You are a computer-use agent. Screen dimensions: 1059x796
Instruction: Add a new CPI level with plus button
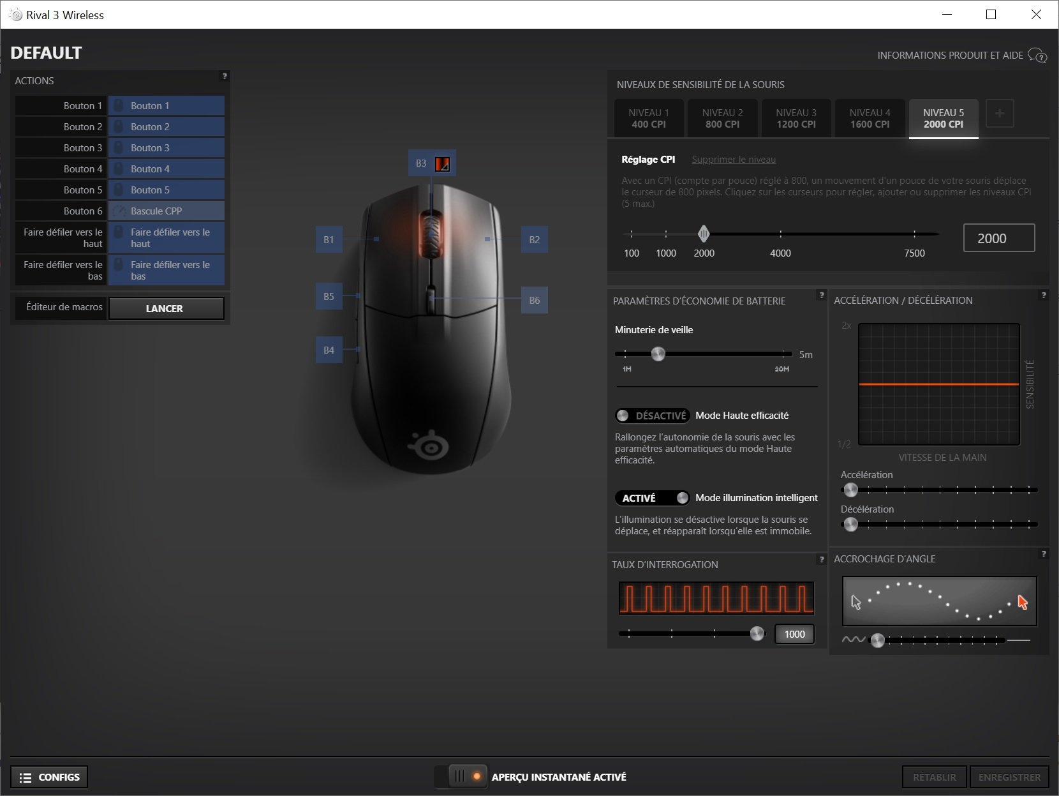click(x=1000, y=114)
